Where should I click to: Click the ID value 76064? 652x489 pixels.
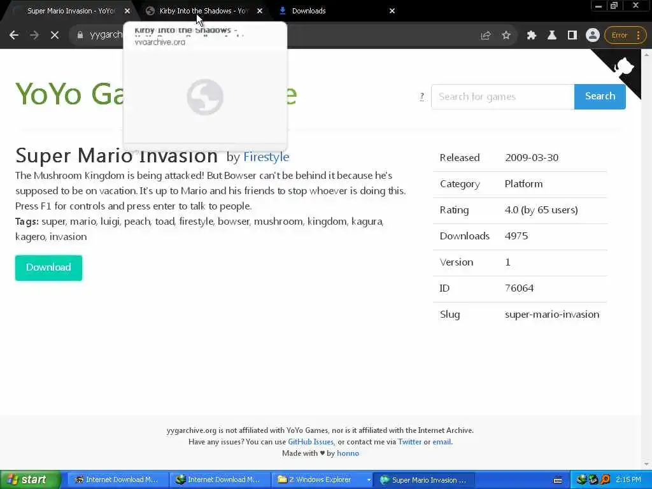pos(519,288)
